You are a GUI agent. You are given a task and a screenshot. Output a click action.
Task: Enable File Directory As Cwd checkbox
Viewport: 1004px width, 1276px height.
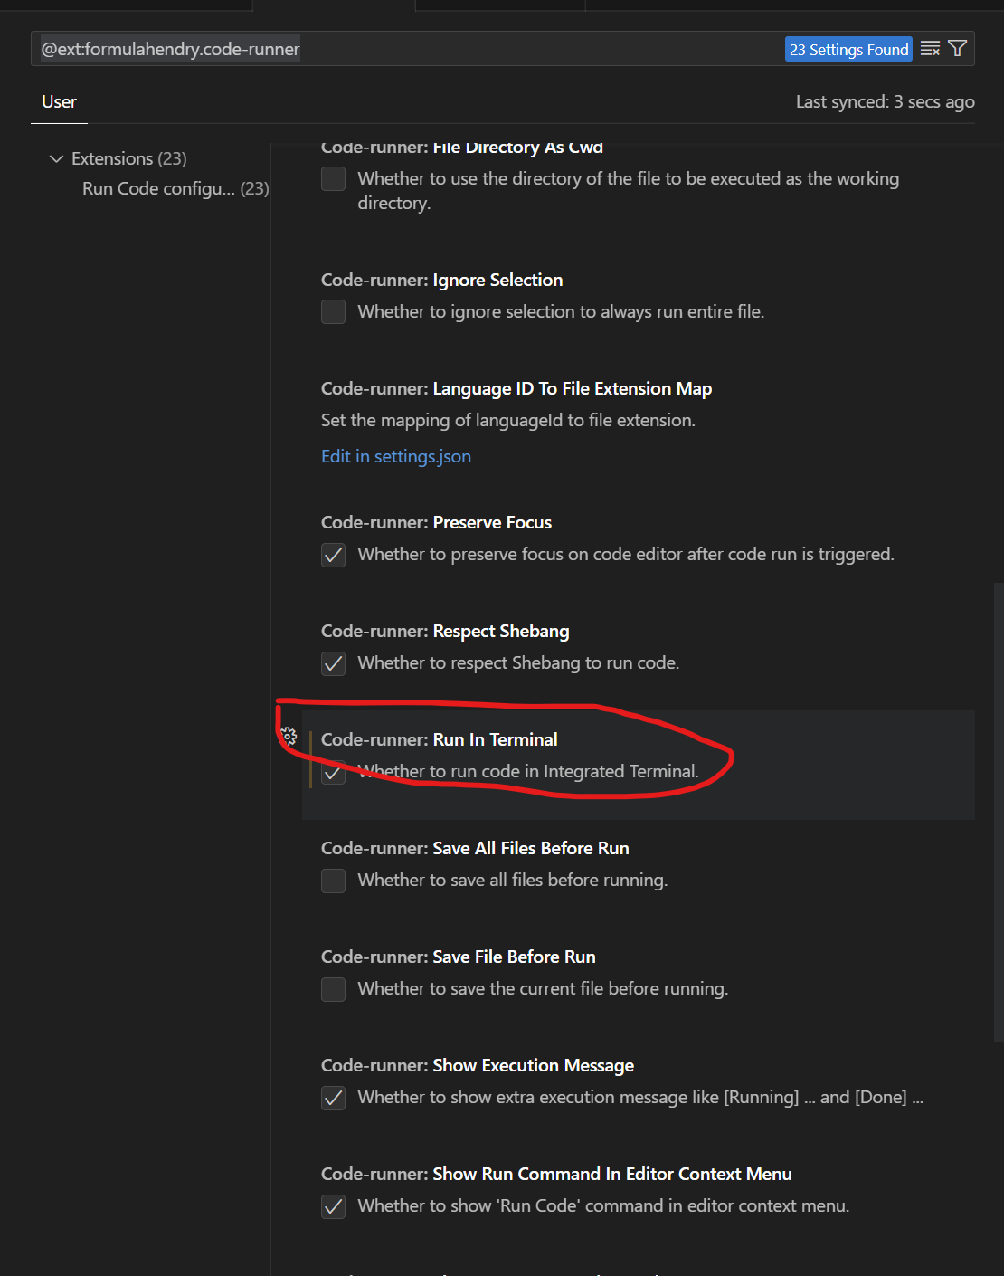334,179
